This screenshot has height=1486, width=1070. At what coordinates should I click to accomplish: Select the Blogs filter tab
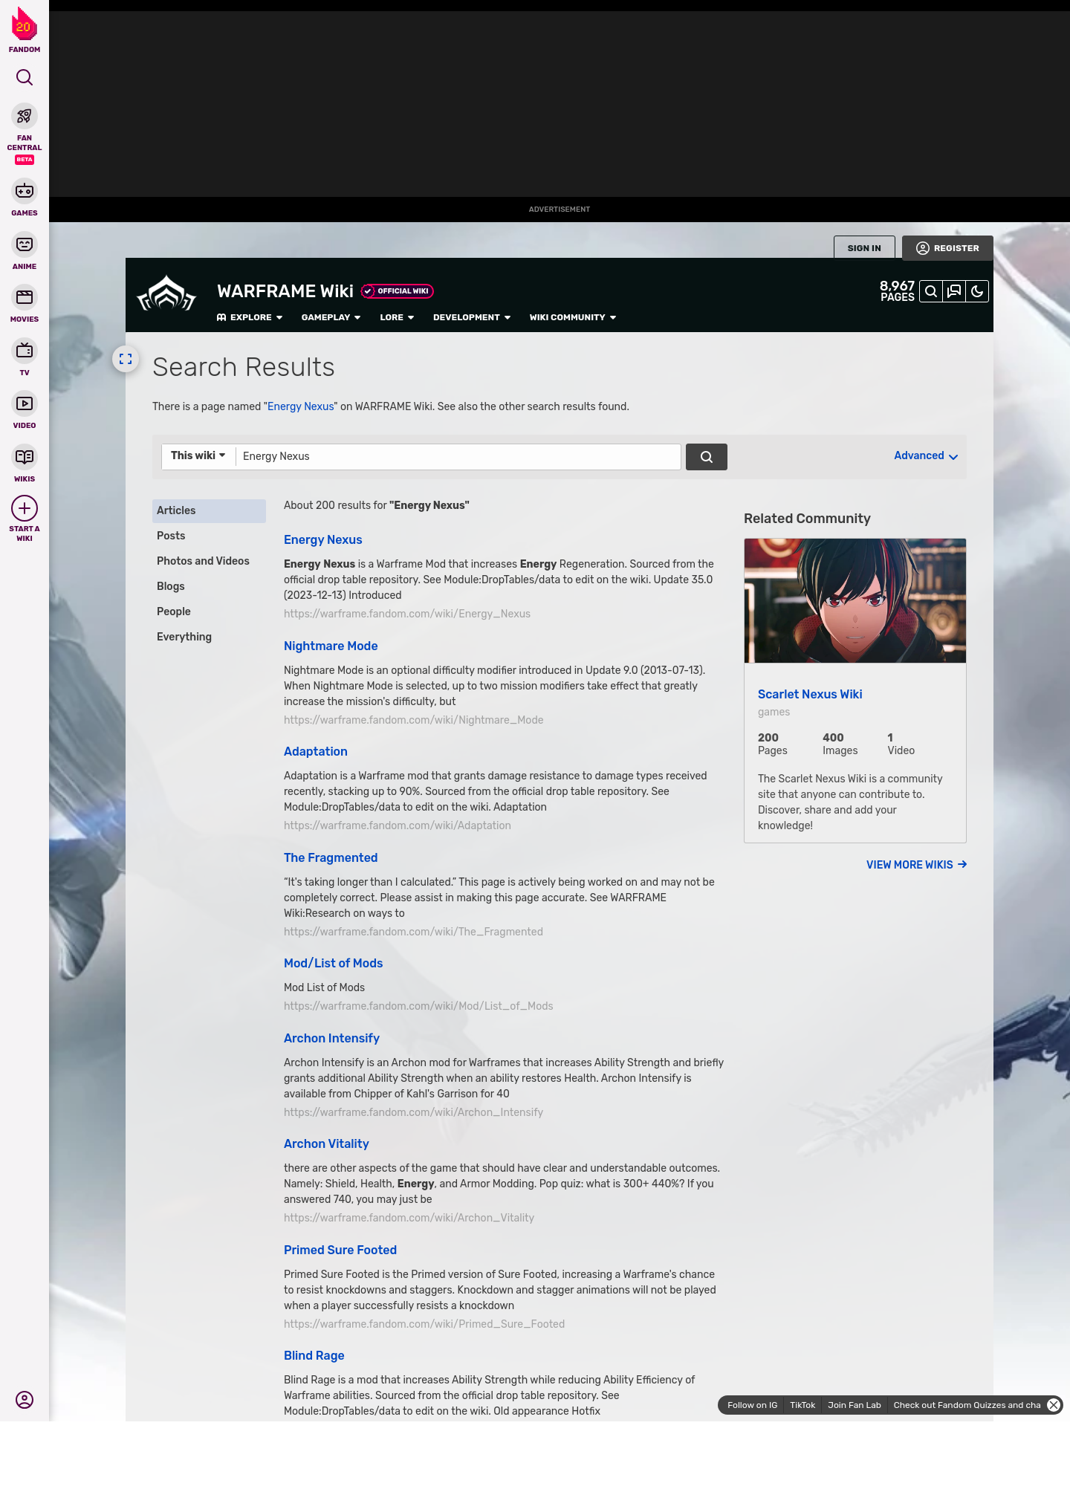209,586
